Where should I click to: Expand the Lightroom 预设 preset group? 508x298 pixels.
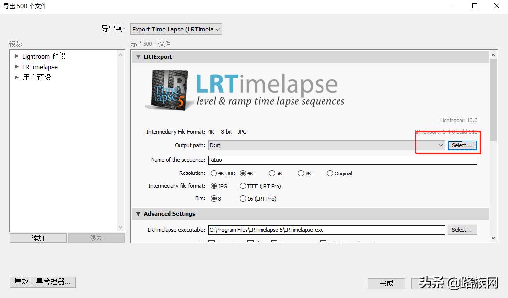coord(16,56)
